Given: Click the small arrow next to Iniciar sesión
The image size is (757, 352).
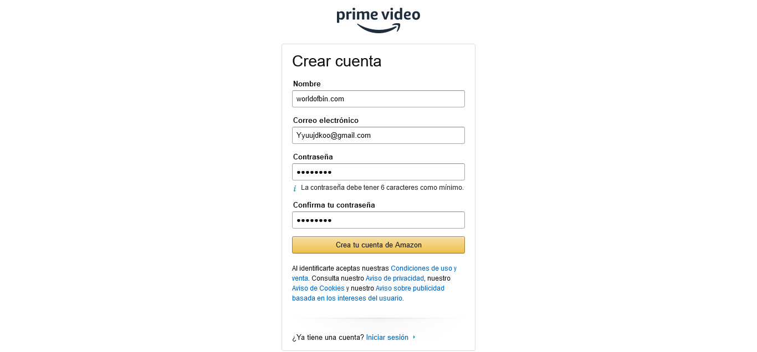Looking at the screenshot, I should [x=414, y=338].
